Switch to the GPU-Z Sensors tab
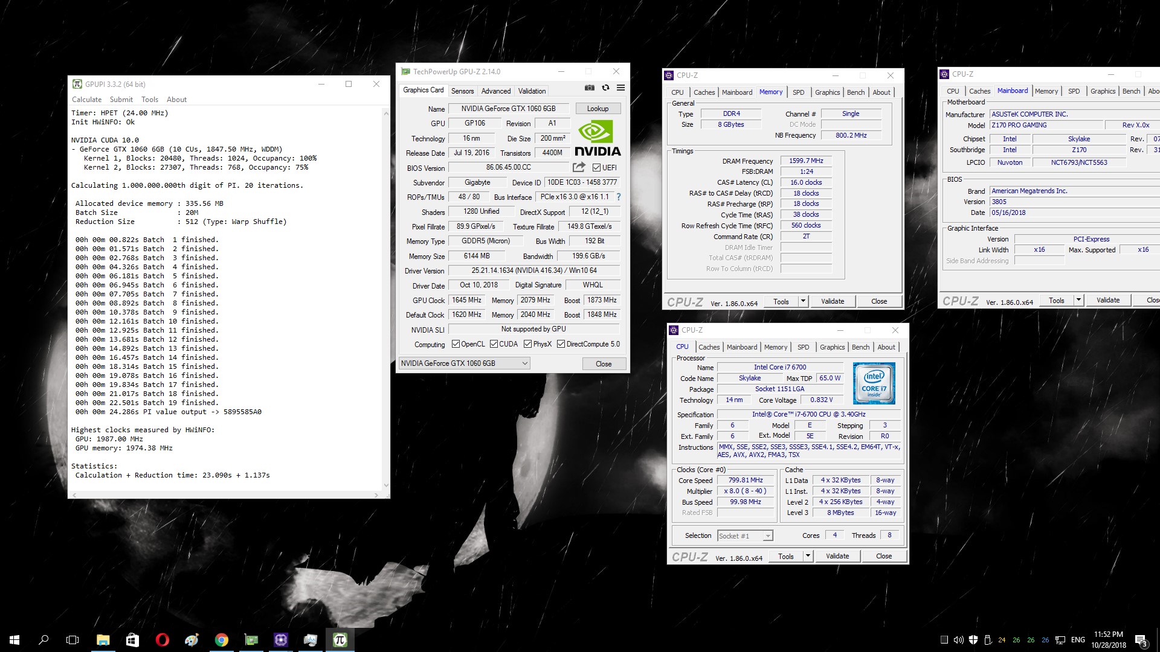Viewport: 1160px width, 652px height. coord(462,91)
